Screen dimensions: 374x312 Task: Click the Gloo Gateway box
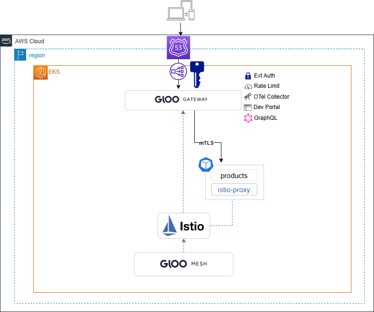183,100
